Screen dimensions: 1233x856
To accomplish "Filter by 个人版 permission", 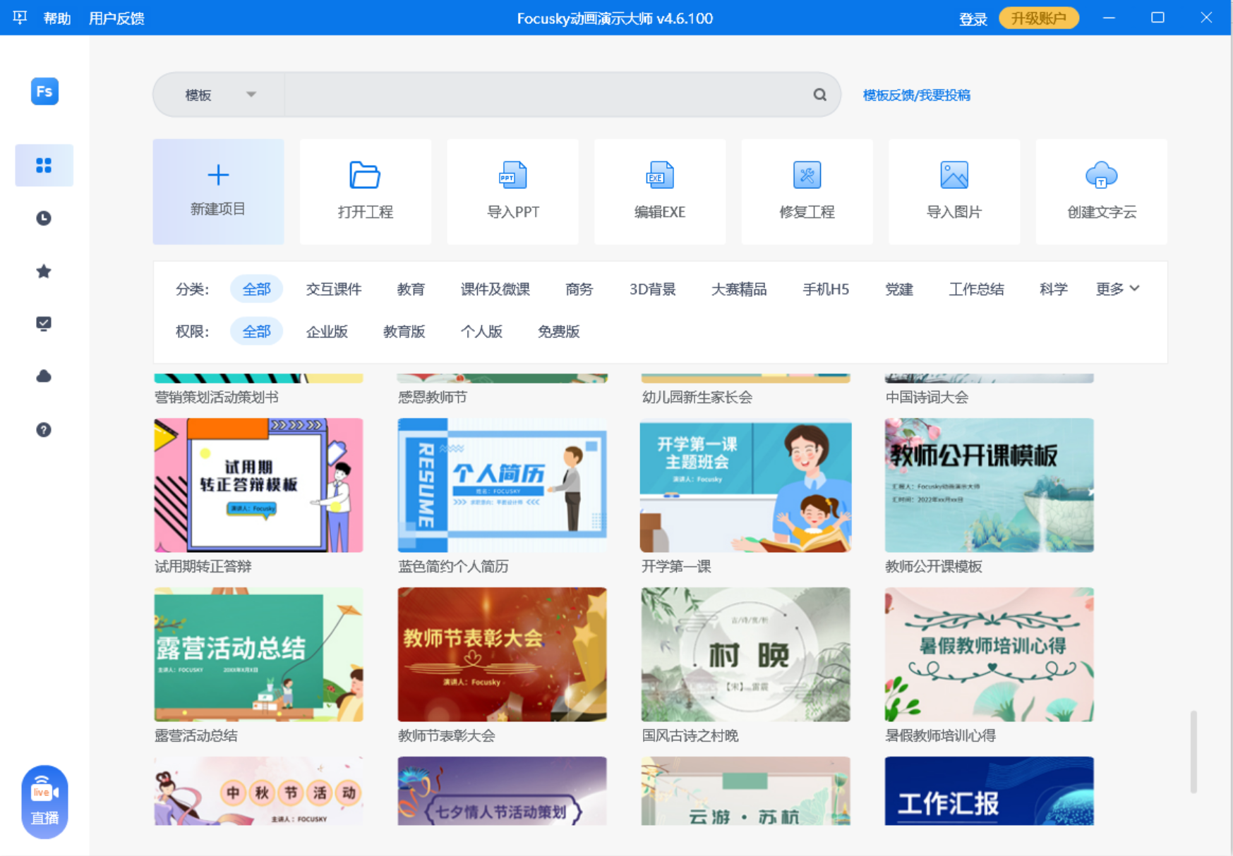I will [481, 331].
